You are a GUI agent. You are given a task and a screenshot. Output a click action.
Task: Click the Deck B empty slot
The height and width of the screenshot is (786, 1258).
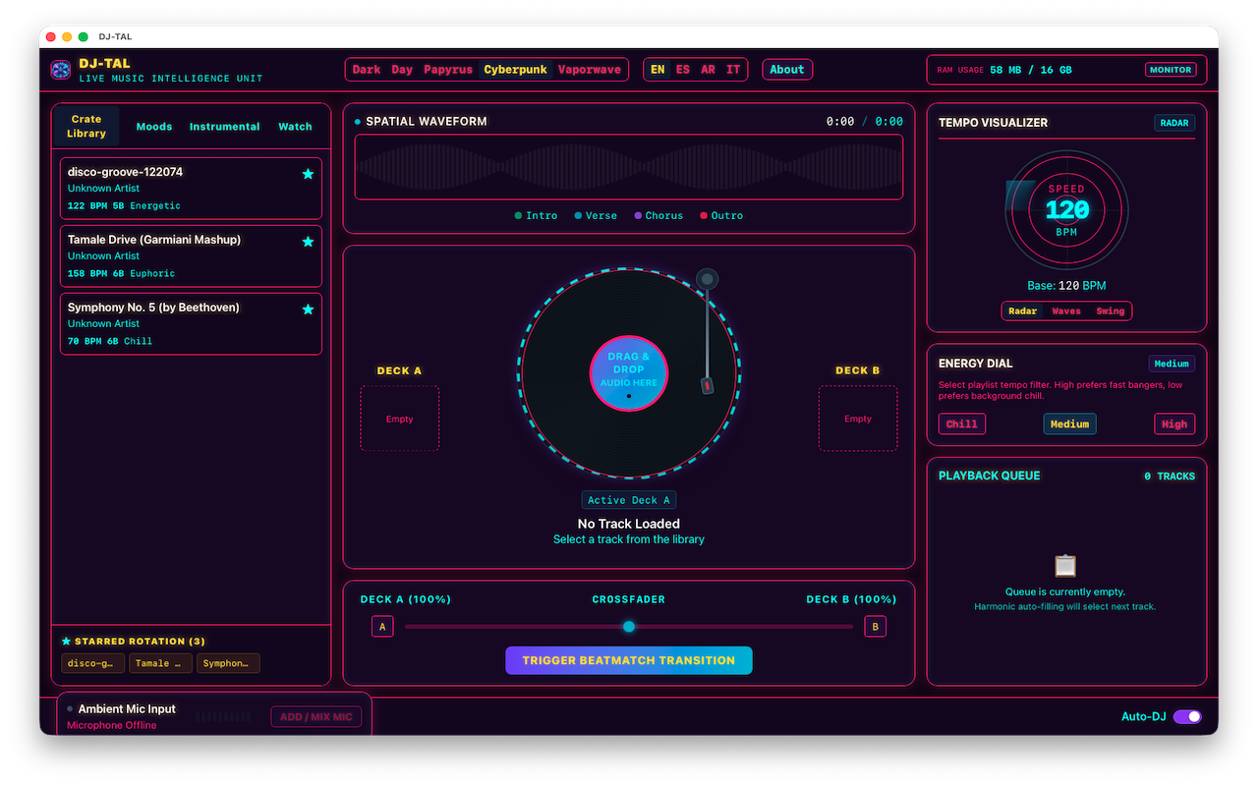coord(858,419)
